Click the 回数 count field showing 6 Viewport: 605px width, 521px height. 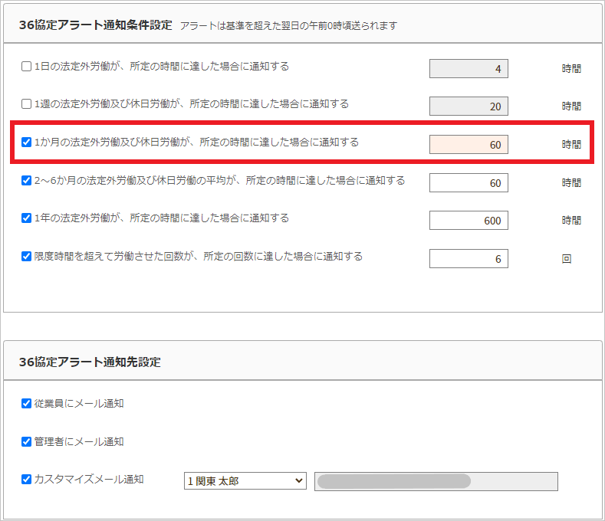(469, 259)
